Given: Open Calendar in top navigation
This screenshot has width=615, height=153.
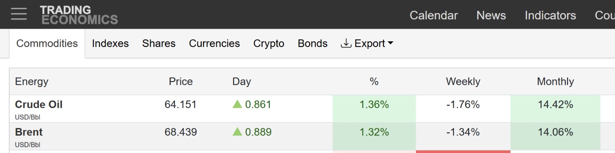Looking at the screenshot, I should tap(434, 15).
